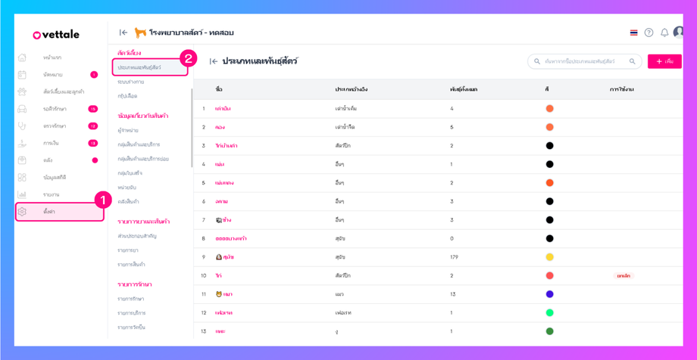Open notifications with the bell icon
697x360 pixels.
click(x=664, y=33)
